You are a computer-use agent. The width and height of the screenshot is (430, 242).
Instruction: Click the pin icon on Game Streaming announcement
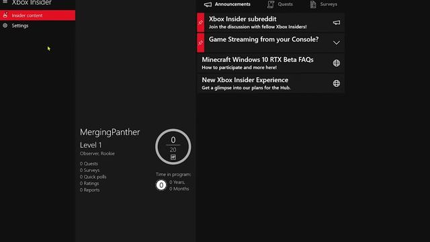201,42
